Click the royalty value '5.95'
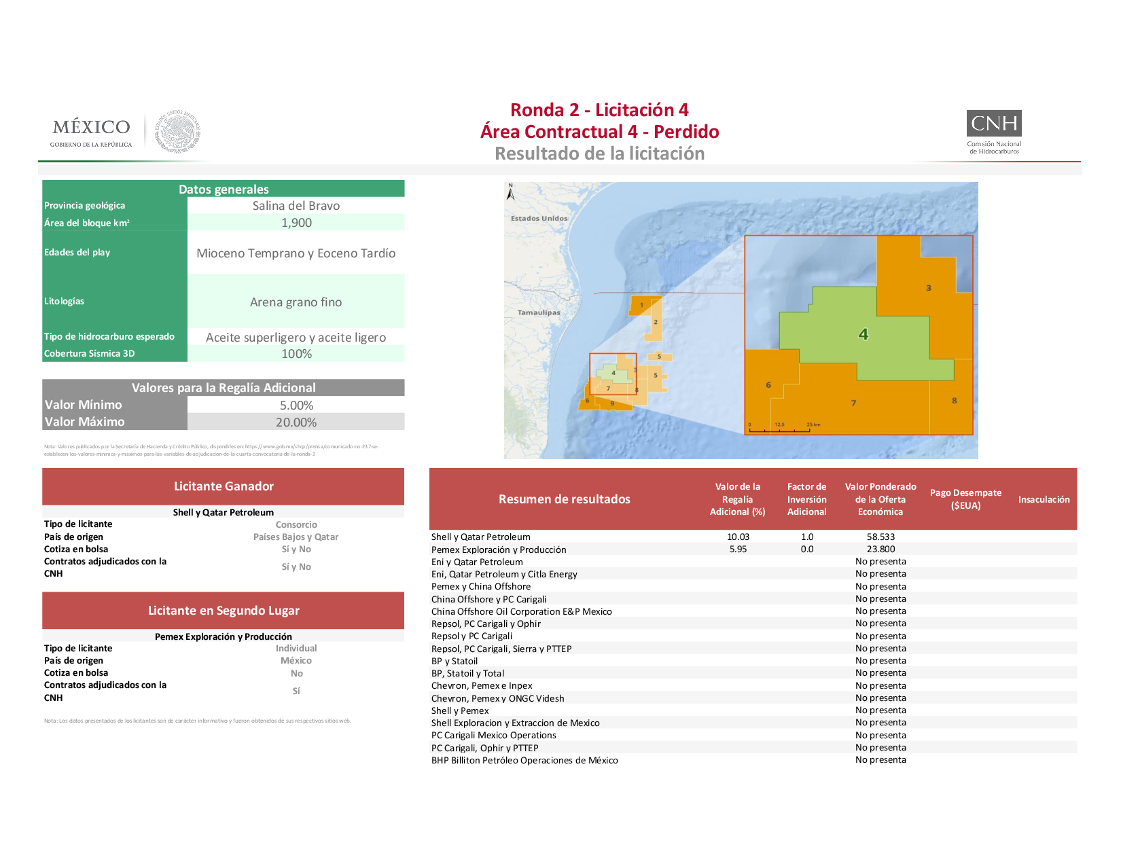The height and width of the screenshot is (866, 1121). pos(738,549)
